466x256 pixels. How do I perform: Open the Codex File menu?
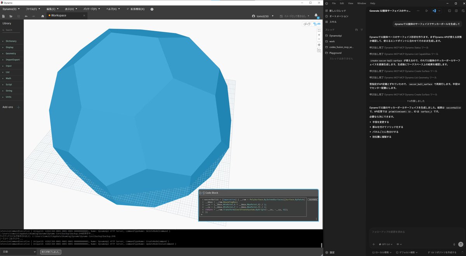334,3
